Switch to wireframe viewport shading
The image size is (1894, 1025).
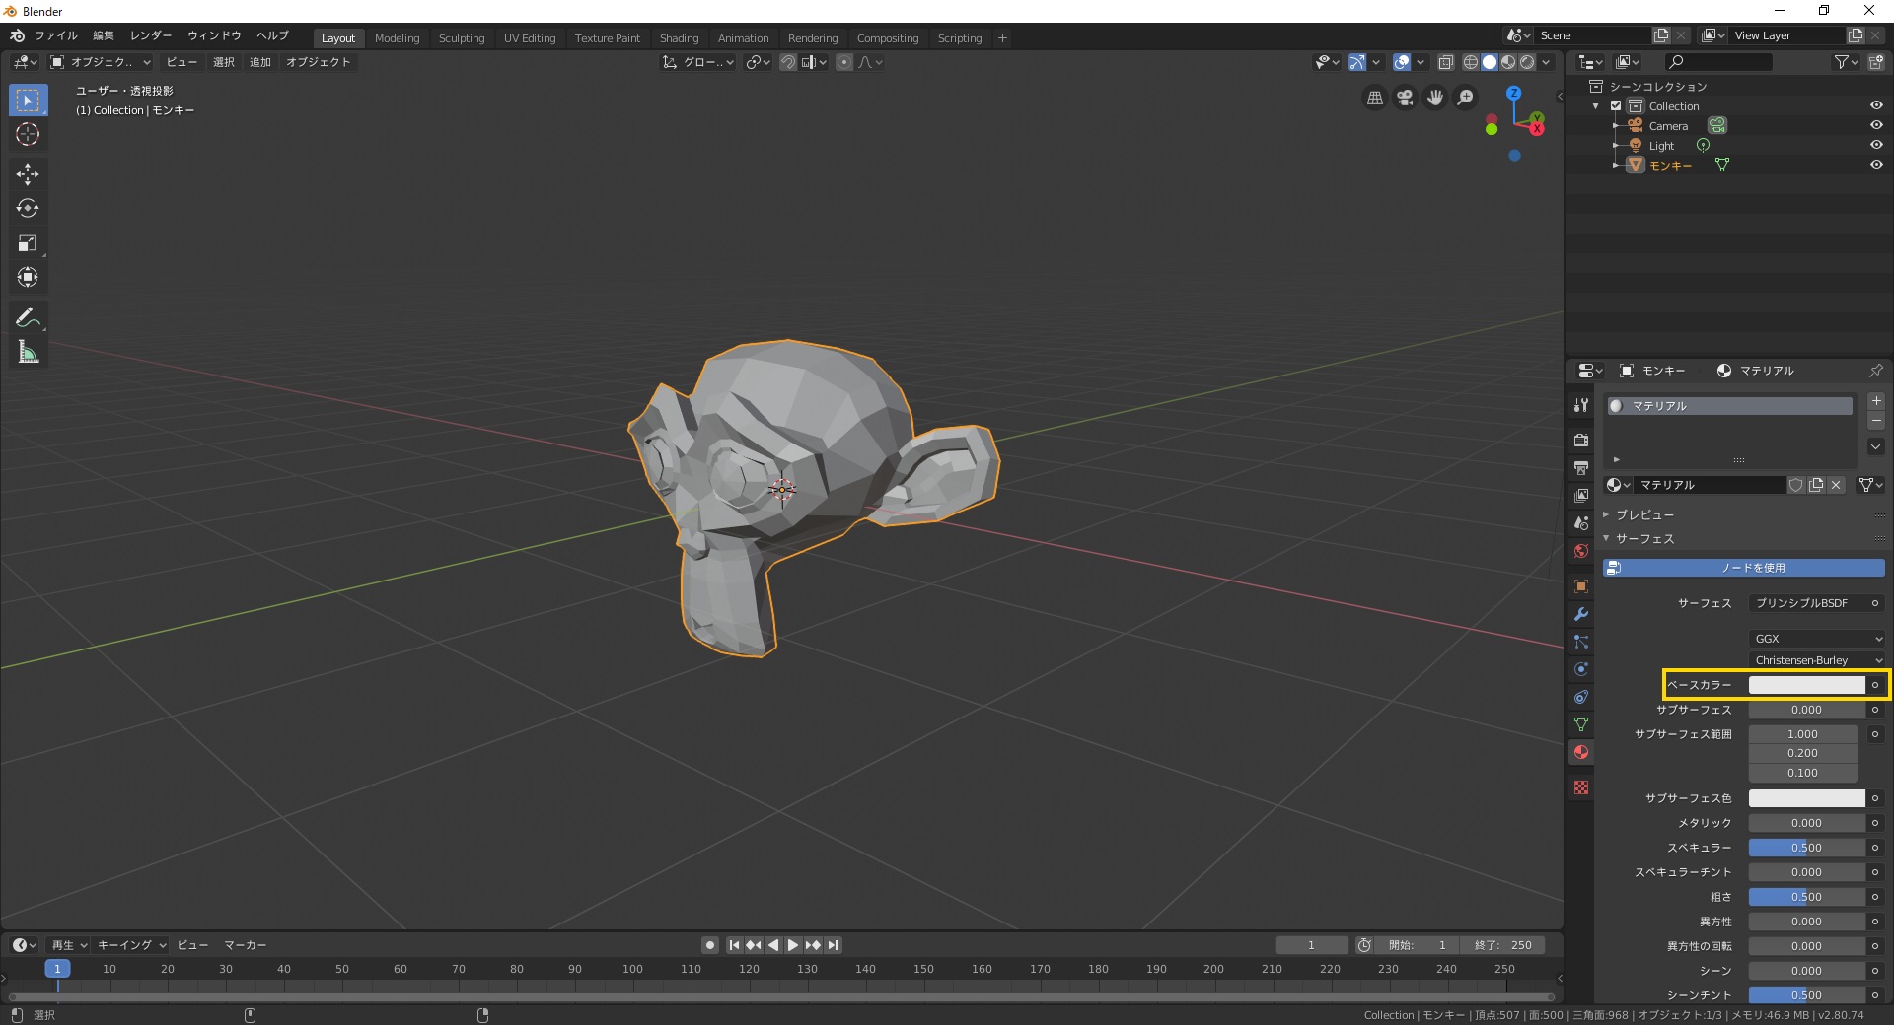click(x=1470, y=62)
